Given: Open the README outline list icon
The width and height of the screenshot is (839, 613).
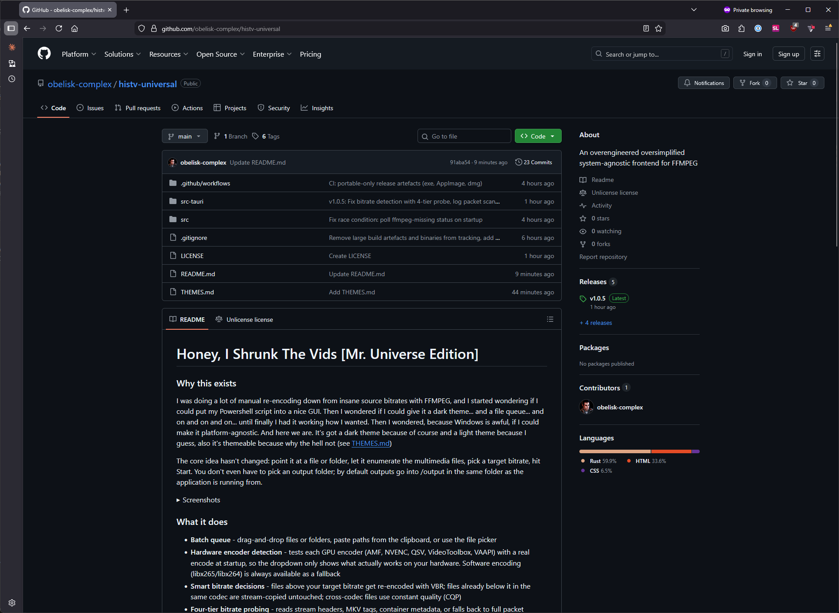Looking at the screenshot, I should [x=550, y=319].
